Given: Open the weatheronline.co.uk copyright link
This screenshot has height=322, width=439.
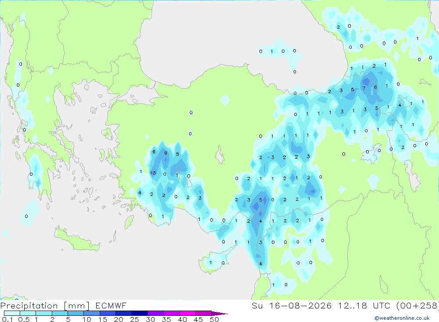Looking at the screenshot, I should [402, 318].
